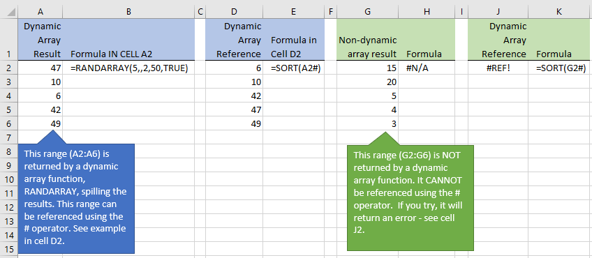This screenshot has height=258, width=592.
Task: Click the #REF! error cell J2
Action: [498, 68]
